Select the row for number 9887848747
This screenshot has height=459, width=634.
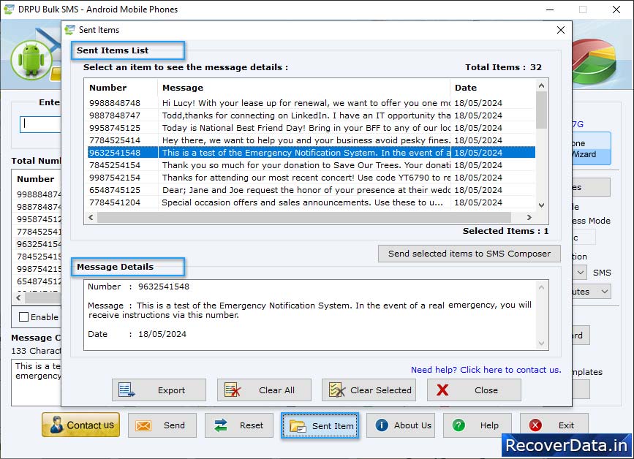coord(312,115)
